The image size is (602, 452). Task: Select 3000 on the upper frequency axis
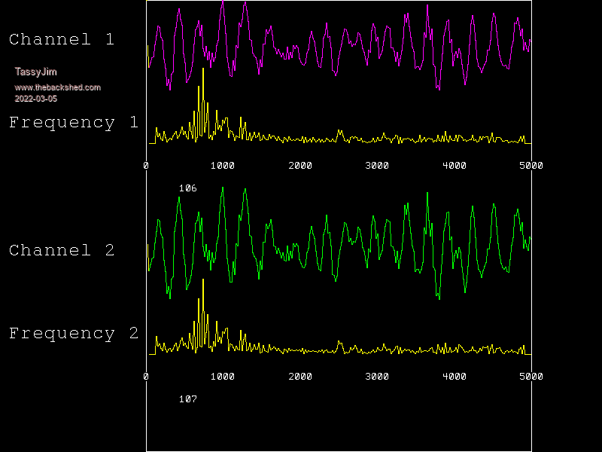click(377, 166)
